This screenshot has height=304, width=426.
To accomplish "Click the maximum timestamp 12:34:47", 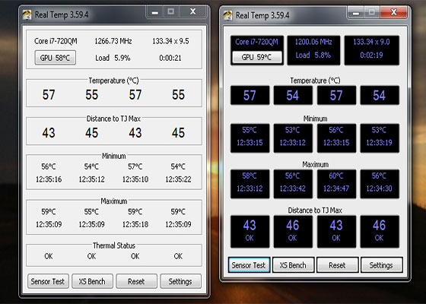I will point(336,188).
